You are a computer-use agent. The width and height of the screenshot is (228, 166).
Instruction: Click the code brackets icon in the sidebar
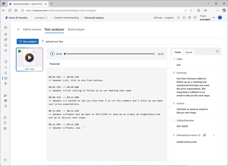(5, 67)
